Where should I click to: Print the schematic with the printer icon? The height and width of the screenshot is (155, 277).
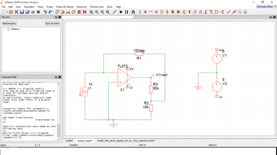click(33, 12)
